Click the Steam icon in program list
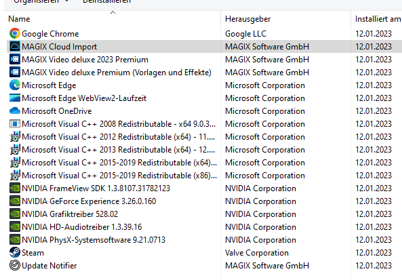The height and width of the screenshot is (280, 402). pyautogui.click(x=15, y=253)
